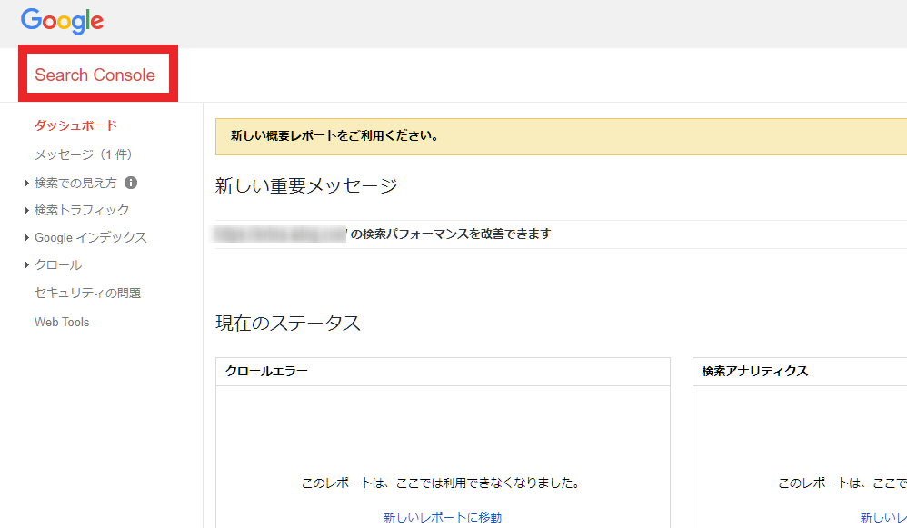Image resolution: width=907 pixels, height=528 pixels.
Task: Open メッセージ（1 件）in the sidebar
Action: 85,154
